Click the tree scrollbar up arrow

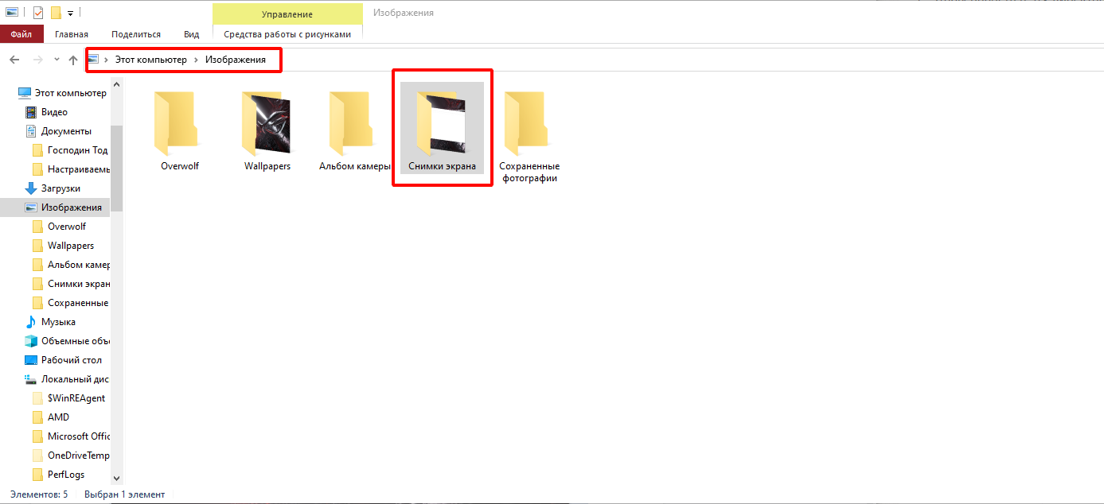(x=117, y=83)
